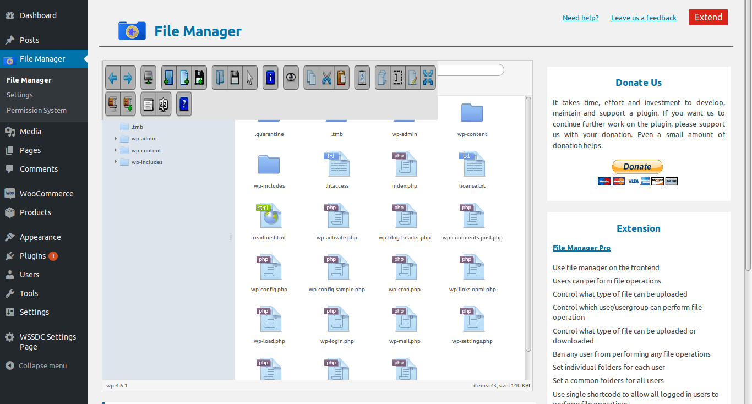Click the forward arrow toolbar icon
This screenshot has width=752, height=404.
coord(128,78)
